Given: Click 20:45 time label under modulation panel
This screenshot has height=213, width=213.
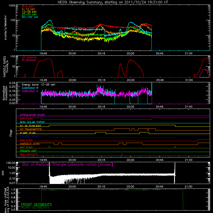Looking at the screenshot, I should tap(159, 107).
